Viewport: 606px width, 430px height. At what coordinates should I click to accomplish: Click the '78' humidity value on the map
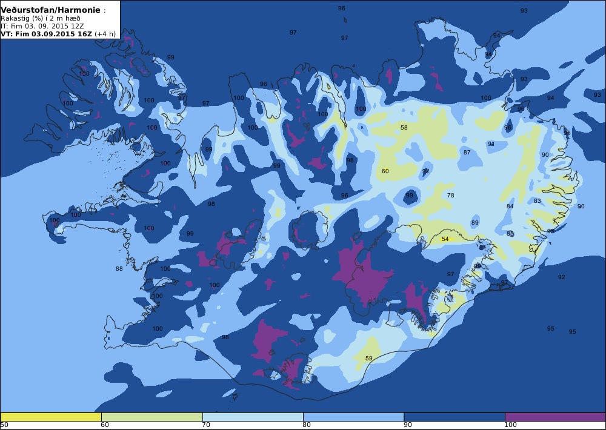point(451,195)
